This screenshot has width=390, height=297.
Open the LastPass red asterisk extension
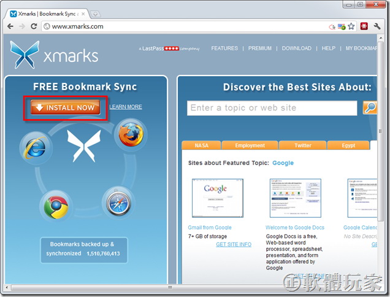tap(364, 26)
